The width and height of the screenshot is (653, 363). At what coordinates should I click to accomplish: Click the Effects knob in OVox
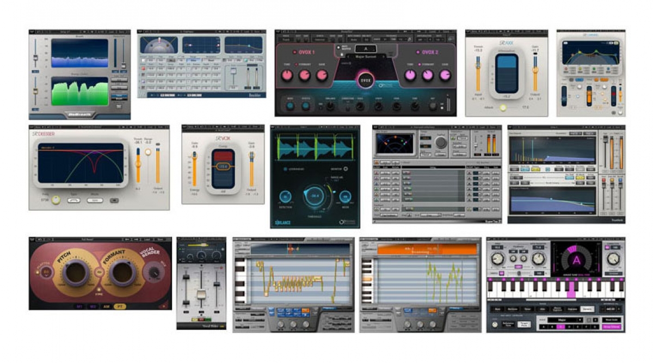click(x=306, y=106)
